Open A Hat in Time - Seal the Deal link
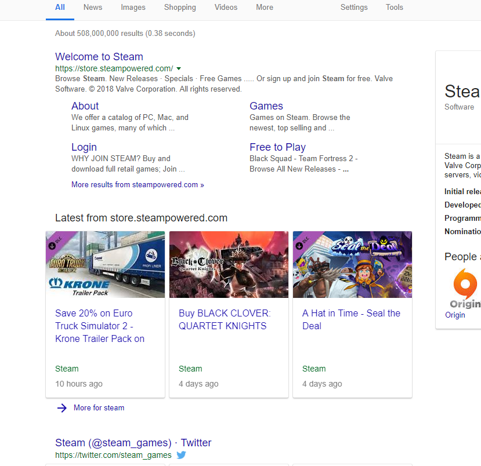 click(x=351, y=319)
